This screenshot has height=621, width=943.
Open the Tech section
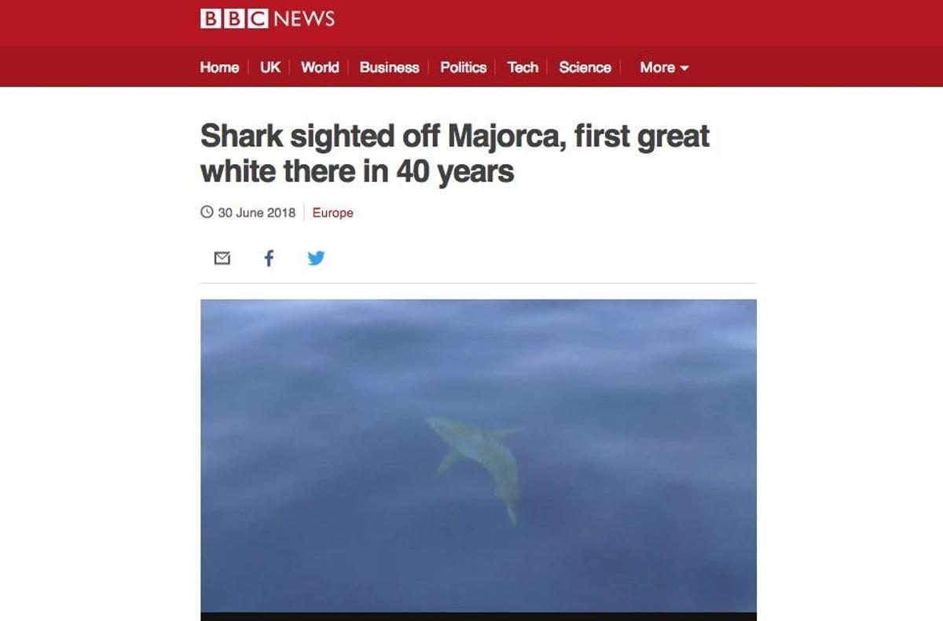[x=523, y=68]
